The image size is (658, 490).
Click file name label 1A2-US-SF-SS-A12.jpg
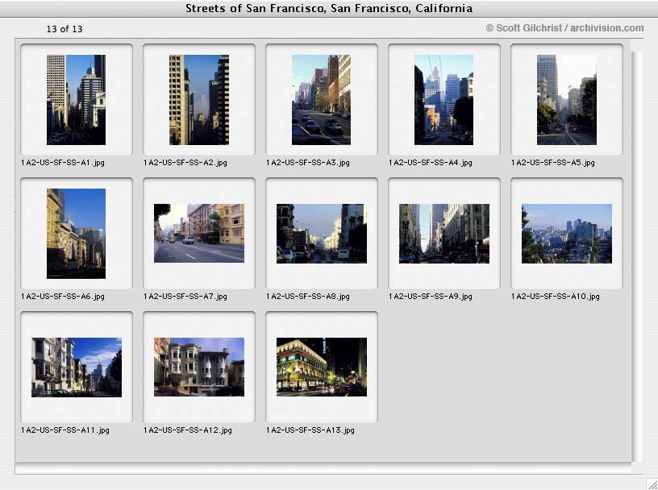188,430
